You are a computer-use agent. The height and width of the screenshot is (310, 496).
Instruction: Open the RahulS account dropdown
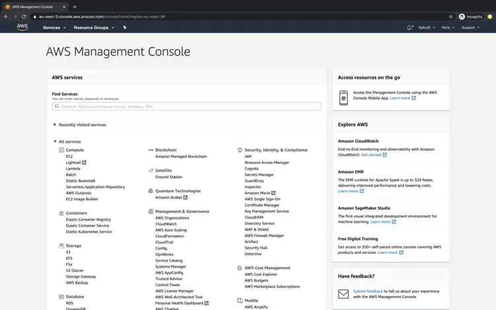[x=427, y=28]
